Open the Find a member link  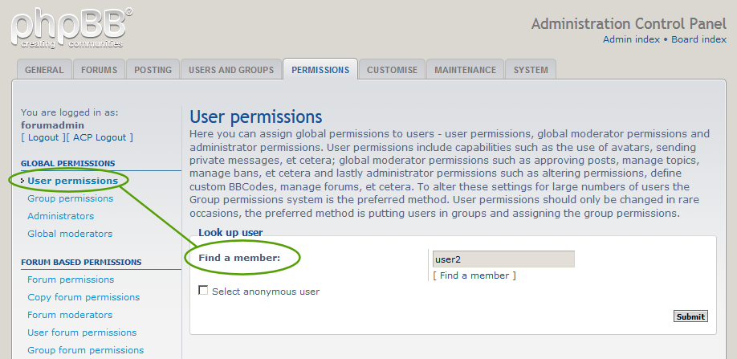474,275
